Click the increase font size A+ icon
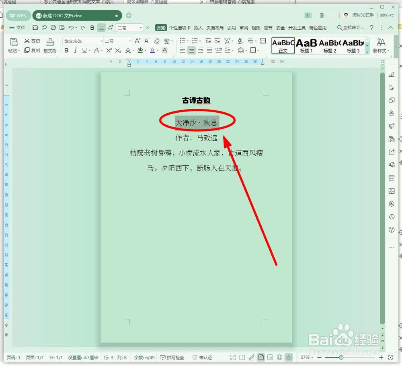This screenshot has width=402, height=366. tap(137, 41)
